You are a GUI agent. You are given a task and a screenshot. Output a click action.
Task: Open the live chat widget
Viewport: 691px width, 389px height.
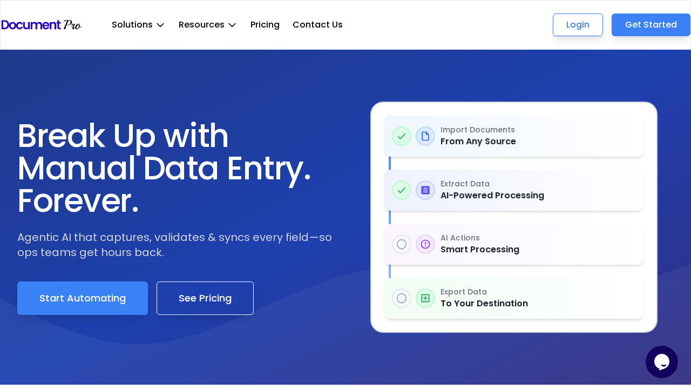[x=661, y=361]
